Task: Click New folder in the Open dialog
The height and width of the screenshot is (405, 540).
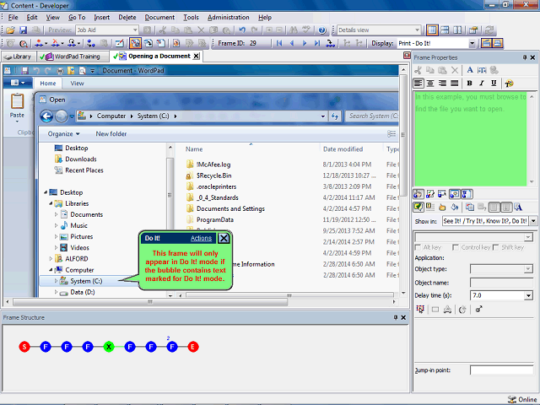Action: [x=111, y=134]
